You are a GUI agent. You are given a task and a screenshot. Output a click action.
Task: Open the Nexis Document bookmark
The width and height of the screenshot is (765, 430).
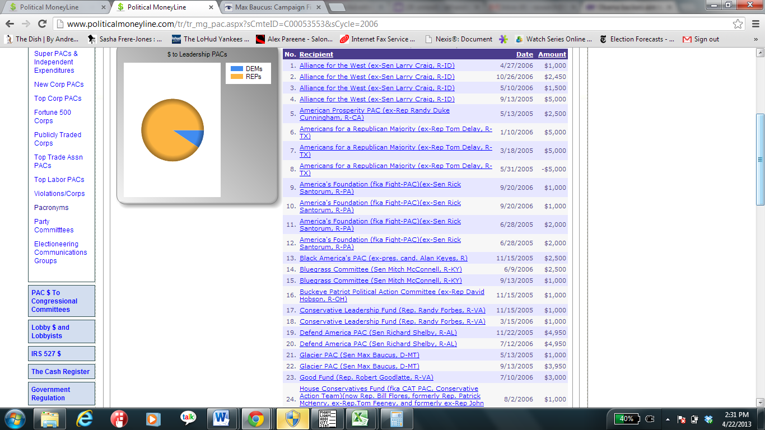459,39
